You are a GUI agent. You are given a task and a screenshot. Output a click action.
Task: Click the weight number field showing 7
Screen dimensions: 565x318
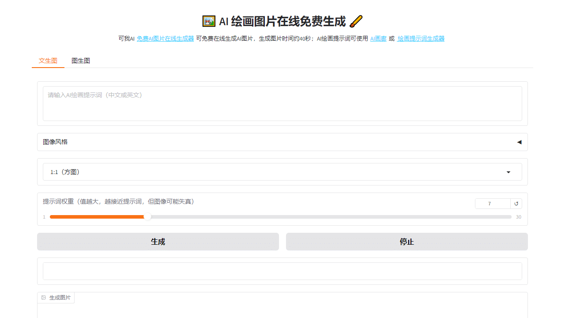[x=493, y=204]
